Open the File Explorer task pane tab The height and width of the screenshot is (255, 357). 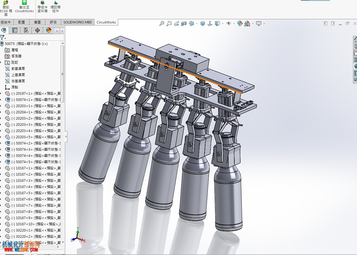pos(355,53)
